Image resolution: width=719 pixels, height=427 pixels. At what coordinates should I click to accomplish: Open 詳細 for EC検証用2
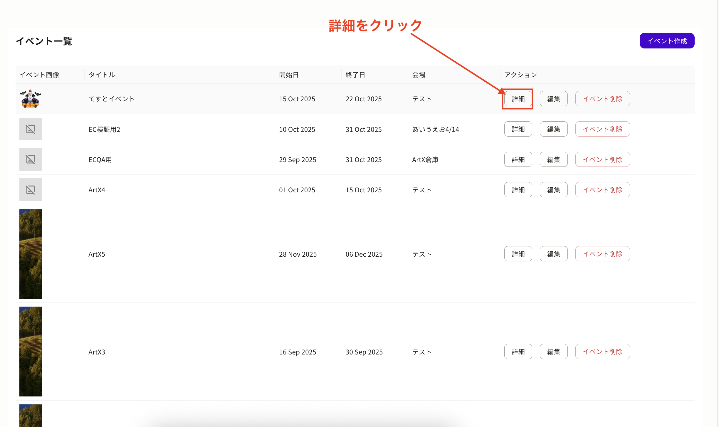[x=518, y=129]
